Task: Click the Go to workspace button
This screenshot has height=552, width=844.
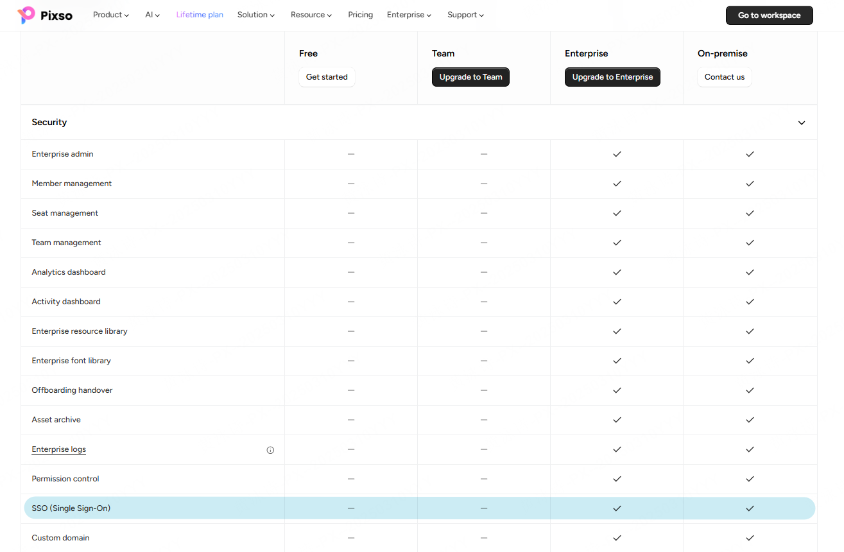Action: (x=770, y=15)
